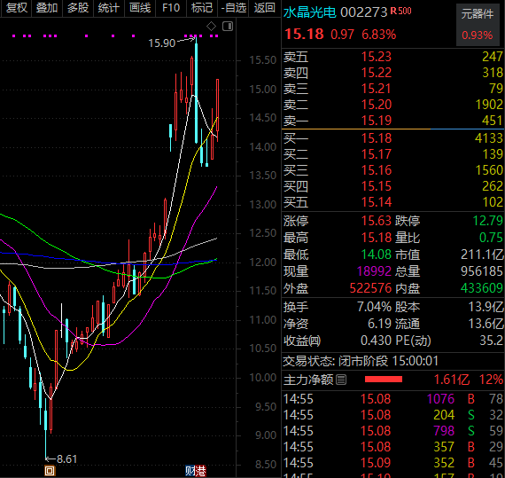Select the 卖五 price 15.23

click(x=376, y=57)
